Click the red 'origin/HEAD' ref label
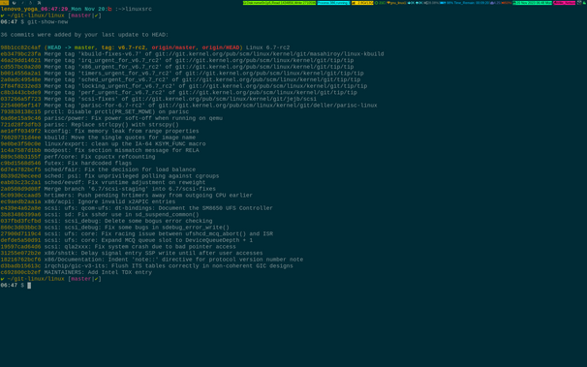The image size is (587, 367). coord(221,47)
